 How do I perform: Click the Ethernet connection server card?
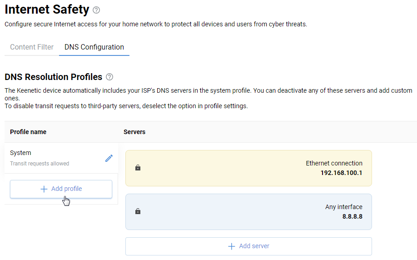pos(248,168)
